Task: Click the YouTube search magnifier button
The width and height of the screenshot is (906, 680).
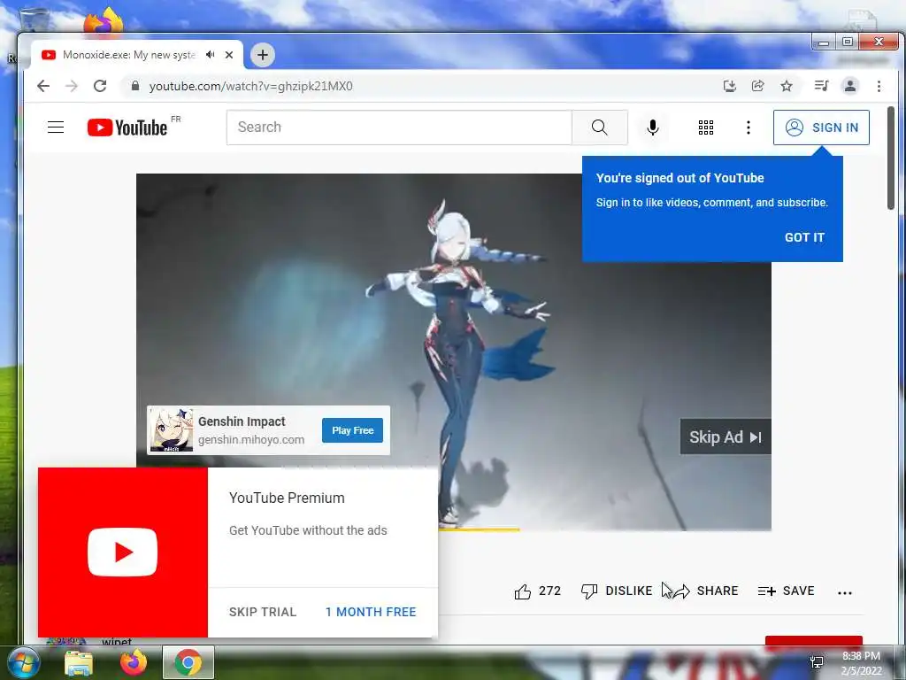Action: [x=600, y=127]
